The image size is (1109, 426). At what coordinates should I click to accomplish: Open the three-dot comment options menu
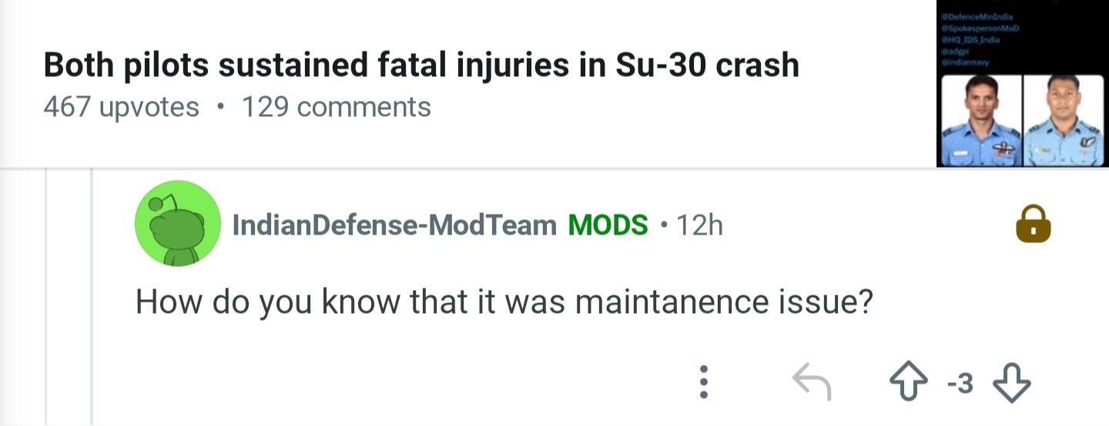coord(702,381)
